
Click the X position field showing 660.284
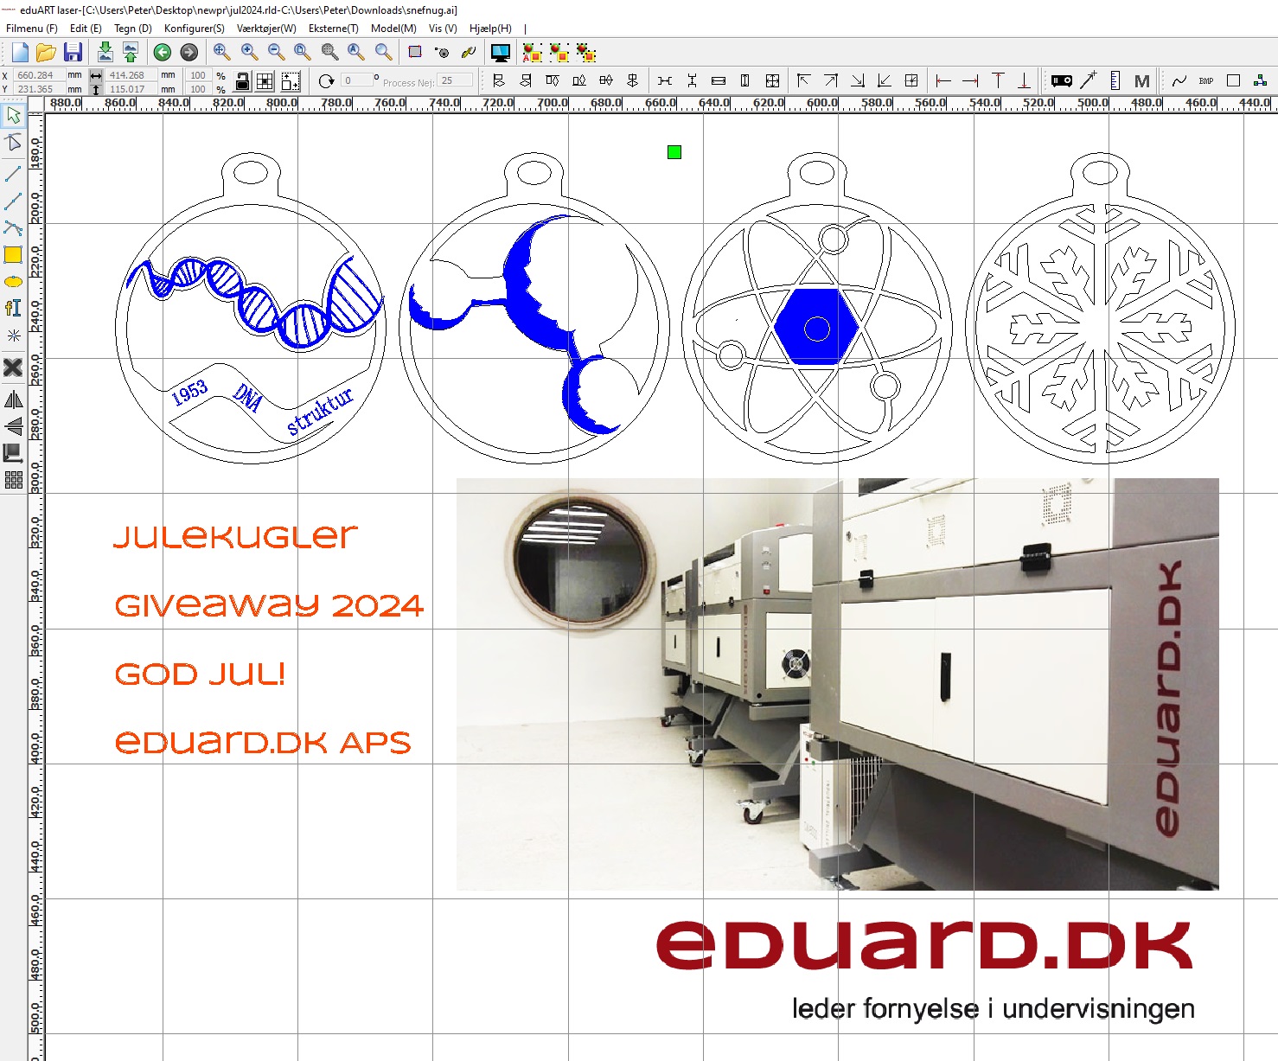tap(39, 75)
